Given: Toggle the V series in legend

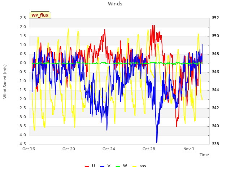Looking at the screenshot, I should (x=105, y=166).
